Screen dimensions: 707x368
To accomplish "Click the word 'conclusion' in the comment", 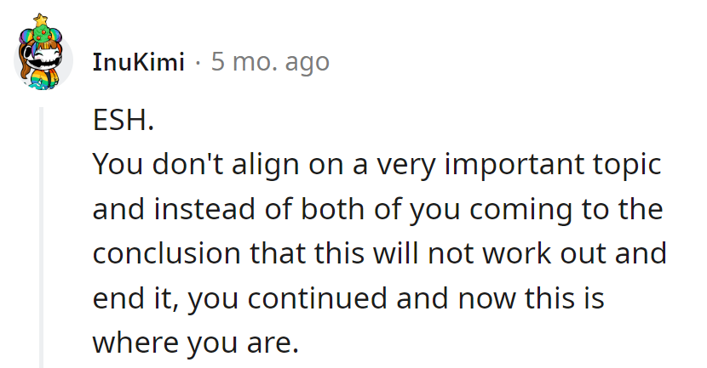I will tap(166, 253).
